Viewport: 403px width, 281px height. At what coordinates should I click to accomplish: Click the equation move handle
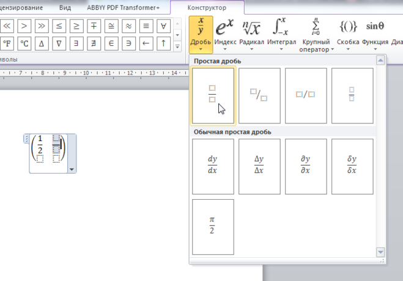26,139
